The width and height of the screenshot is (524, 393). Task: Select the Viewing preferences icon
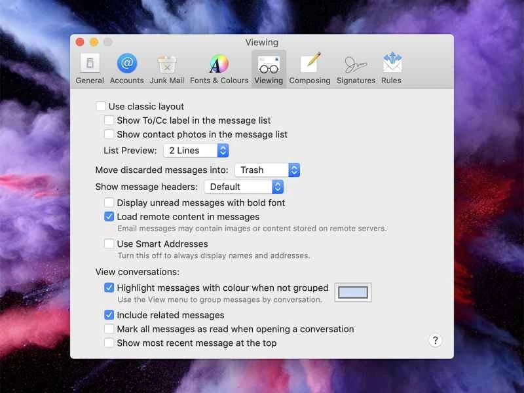click(x=269, y=65)
